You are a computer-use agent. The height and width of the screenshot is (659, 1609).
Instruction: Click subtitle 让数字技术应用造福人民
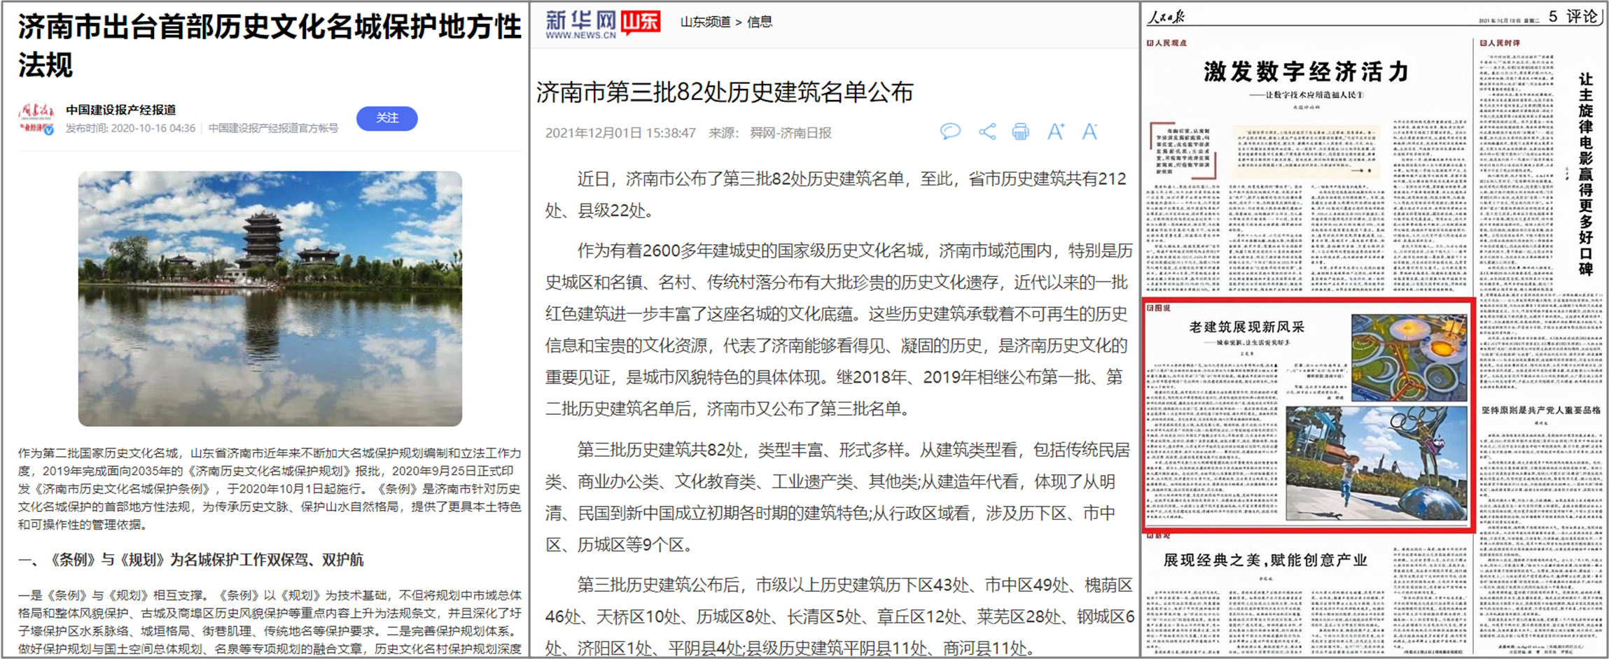click(1306, 94)
